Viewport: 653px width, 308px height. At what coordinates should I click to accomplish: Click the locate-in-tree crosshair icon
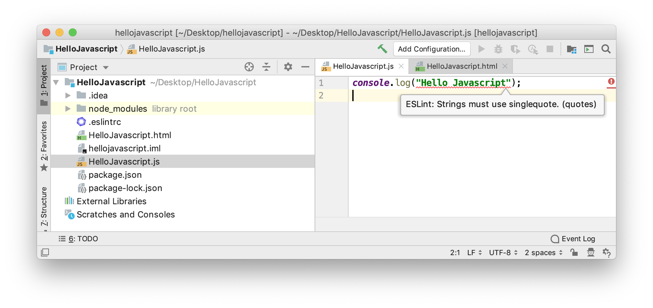click(249, 67)
